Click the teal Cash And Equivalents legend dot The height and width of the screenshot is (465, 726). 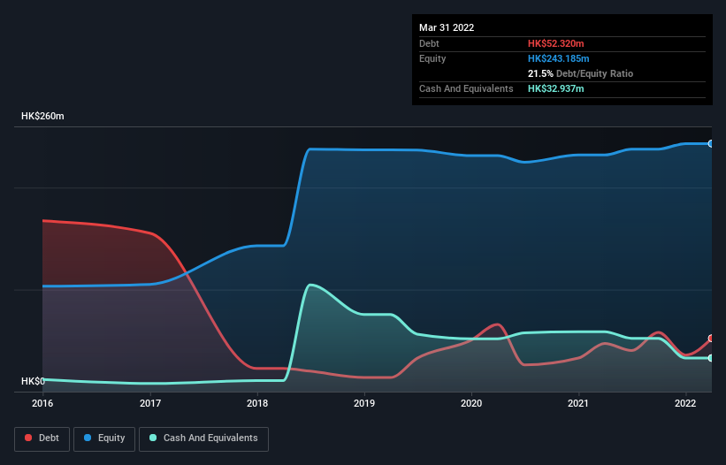point(153,438)
